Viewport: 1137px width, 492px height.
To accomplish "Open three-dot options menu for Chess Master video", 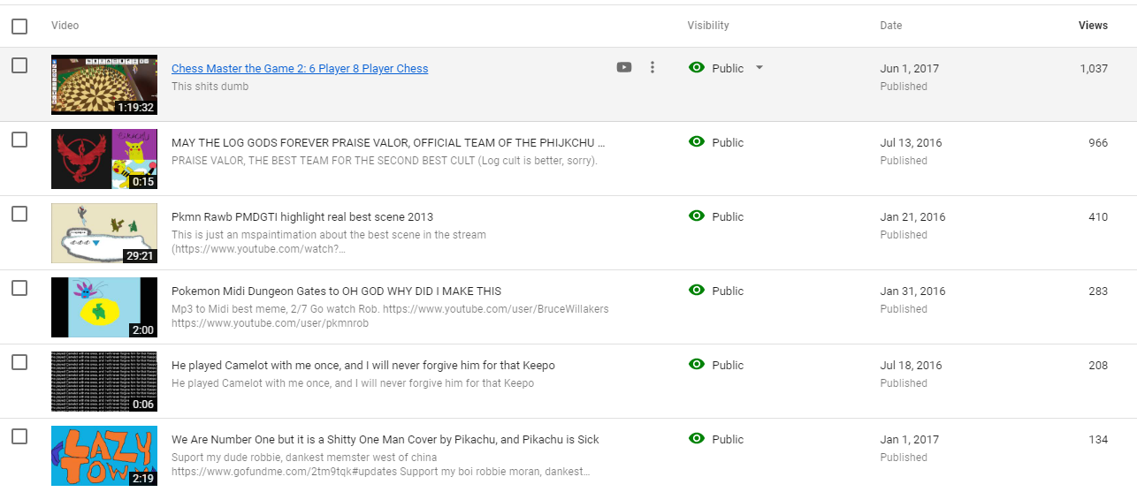I will point(652,67).
